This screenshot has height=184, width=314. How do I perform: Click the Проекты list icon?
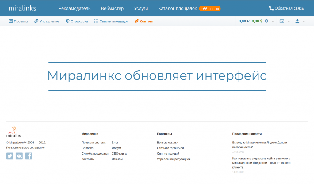(11, 21)
